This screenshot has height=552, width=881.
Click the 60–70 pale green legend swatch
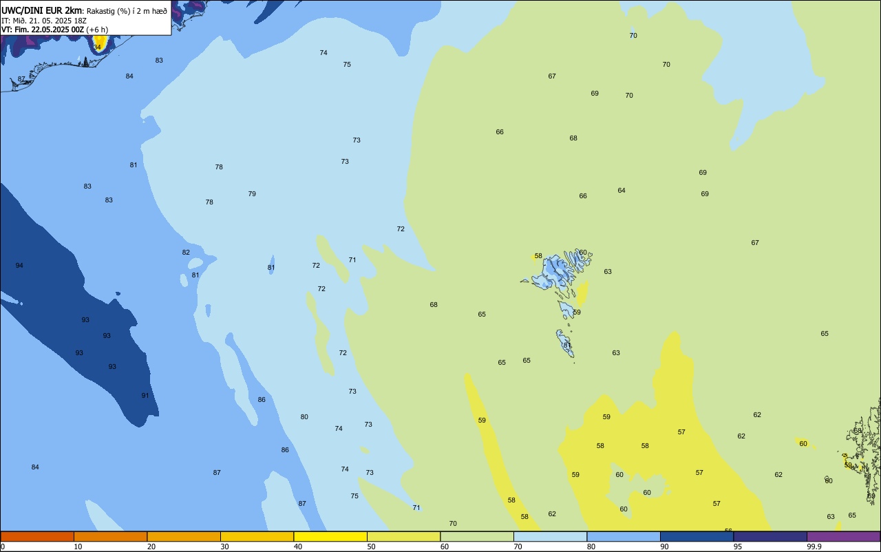tap(477, 536)
